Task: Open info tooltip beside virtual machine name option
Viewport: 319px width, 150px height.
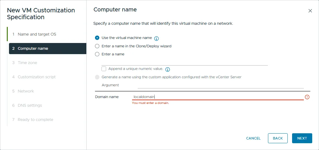Action: [x=157, y=38]
